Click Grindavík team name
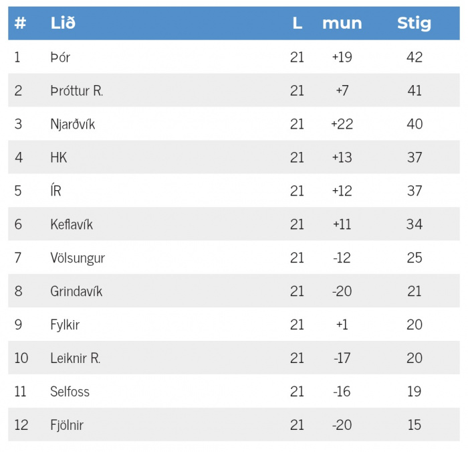This screenshot has width=468, height=452. click(x=76, y=291)
